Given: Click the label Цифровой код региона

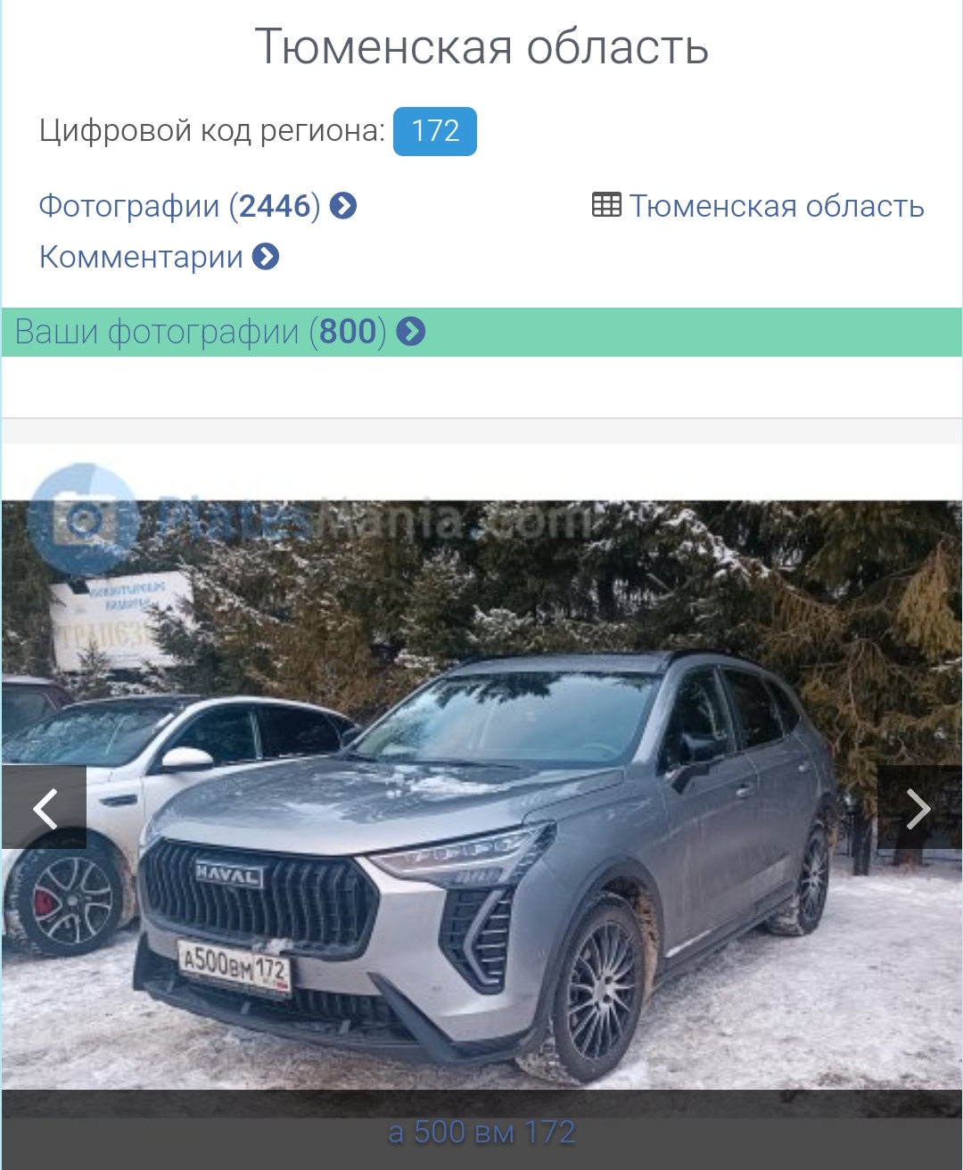Looking at the screenshot, I should (212, 131).
